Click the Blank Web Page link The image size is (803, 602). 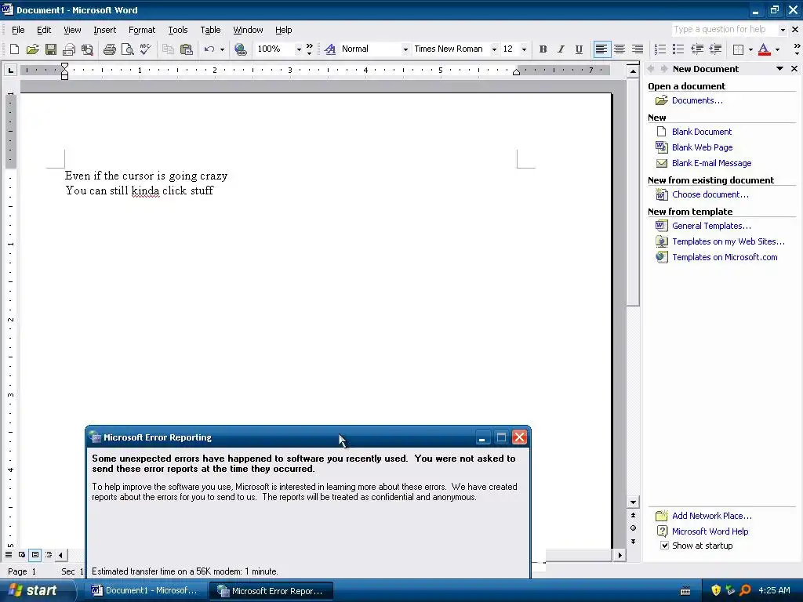[702, 147]
